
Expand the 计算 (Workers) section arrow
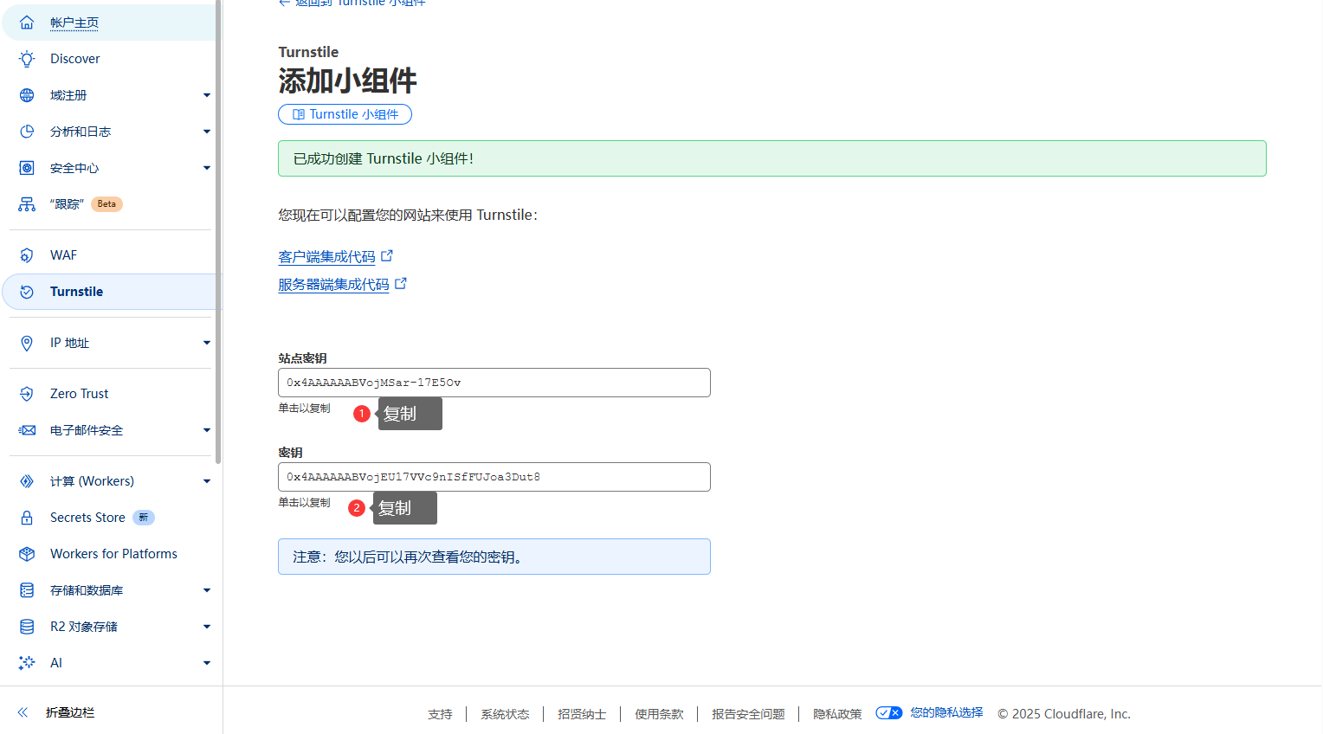click(206, 481)
